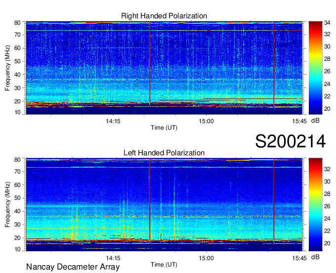Click the 22 dB value on Right Handed colorbar
Image resolution: width=336 pixels, height=273 pixels.
tap(327, 96)
